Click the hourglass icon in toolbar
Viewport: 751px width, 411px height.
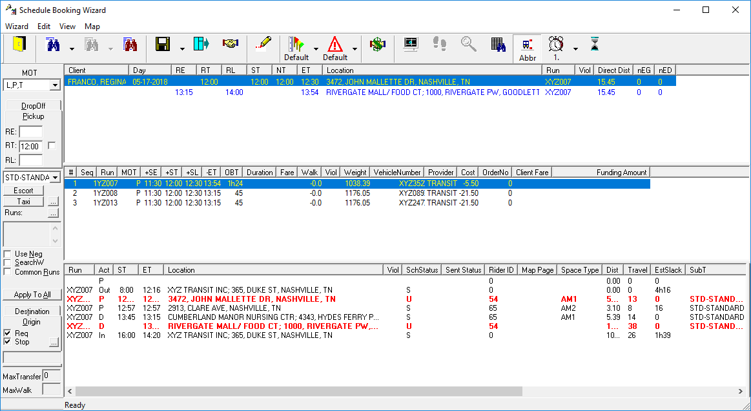[x=595, y=44]
